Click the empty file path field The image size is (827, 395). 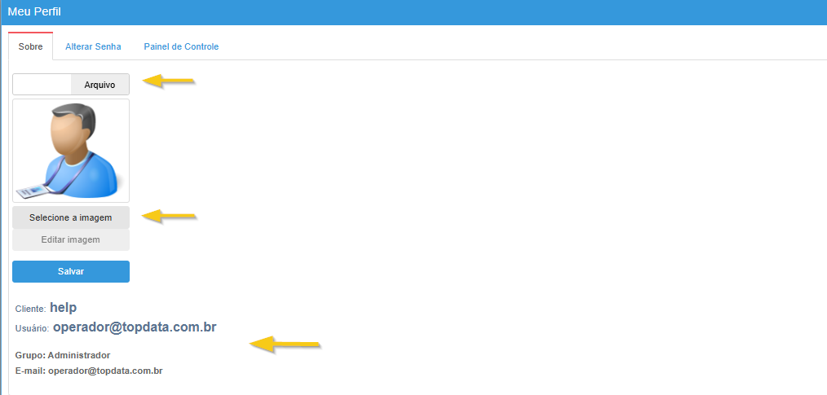tap(42, 84)
